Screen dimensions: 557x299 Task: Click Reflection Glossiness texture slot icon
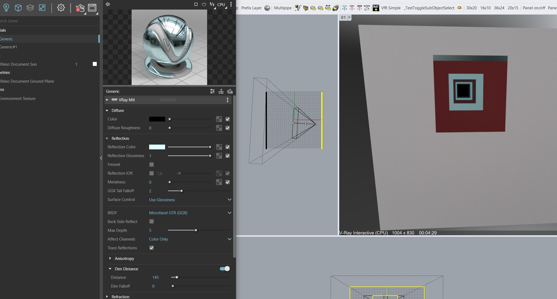[219, 156]
